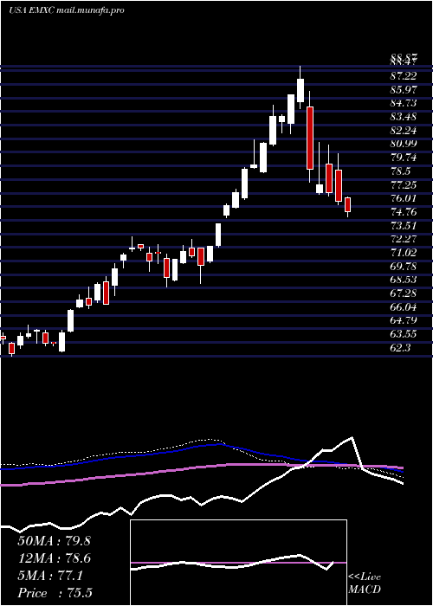The image size is (433, 606).
Task: Click the 66.04 price label
Action: point(405,306)
